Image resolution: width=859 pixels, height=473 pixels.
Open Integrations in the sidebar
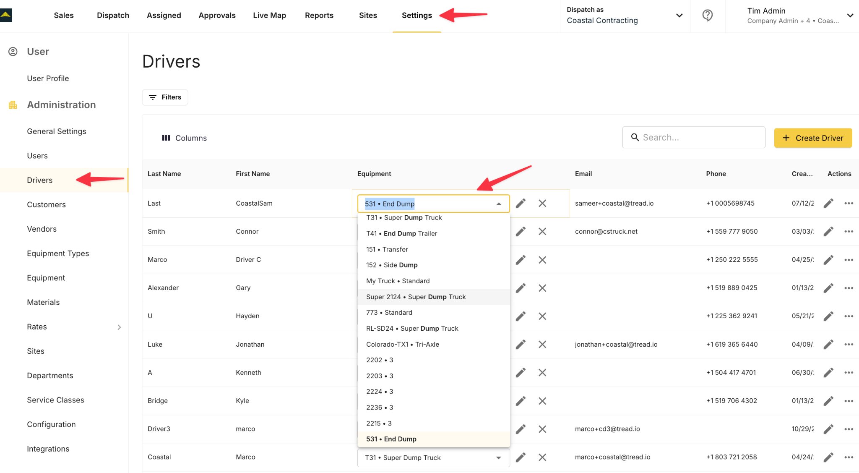coord(48,449)
